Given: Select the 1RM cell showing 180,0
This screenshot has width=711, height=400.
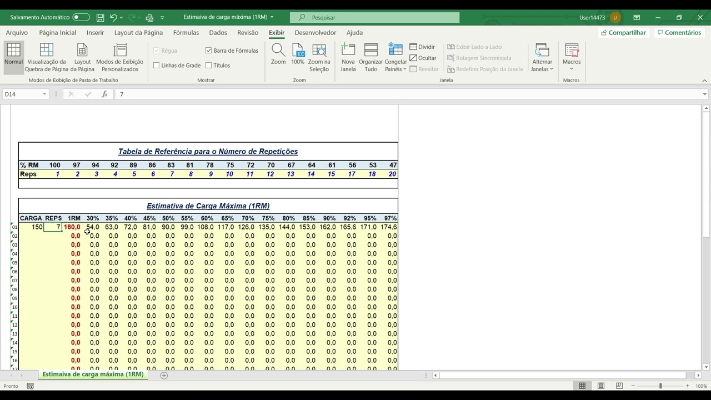Looking at the screenshot, I should tap(72, 227).
